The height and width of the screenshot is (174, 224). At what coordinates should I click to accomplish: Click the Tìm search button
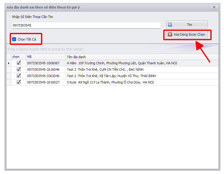click(187, 25)
